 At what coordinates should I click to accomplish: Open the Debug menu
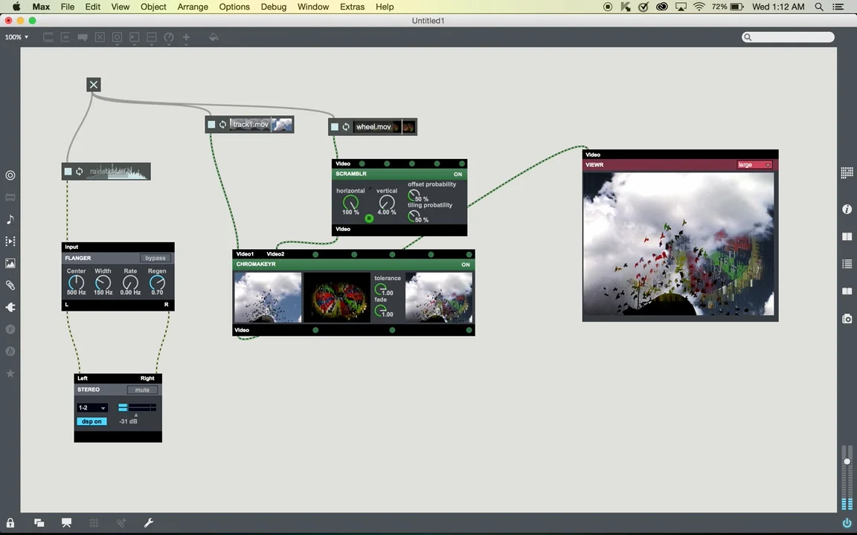click(x=273, y=7)
